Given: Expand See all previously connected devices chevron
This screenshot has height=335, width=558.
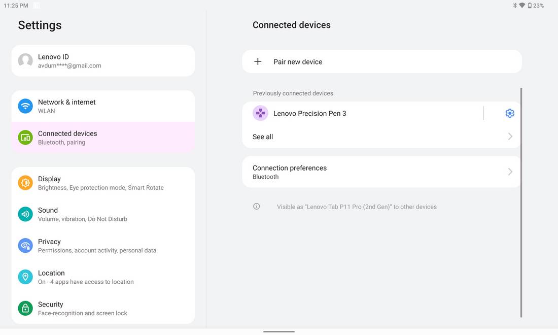Looking at the screenshot, I should click(510, 137).
